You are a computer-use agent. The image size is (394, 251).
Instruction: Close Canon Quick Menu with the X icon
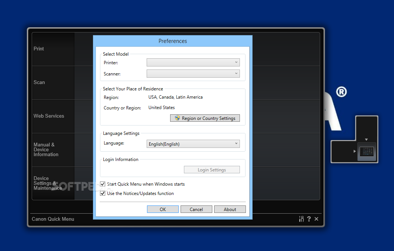(x=316, y=219)
